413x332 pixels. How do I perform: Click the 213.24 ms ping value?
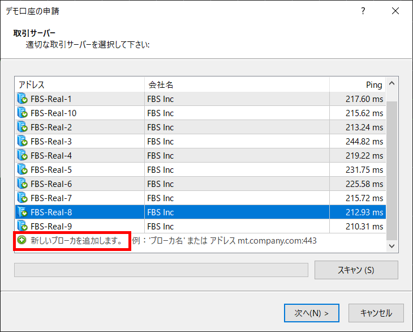364,127
